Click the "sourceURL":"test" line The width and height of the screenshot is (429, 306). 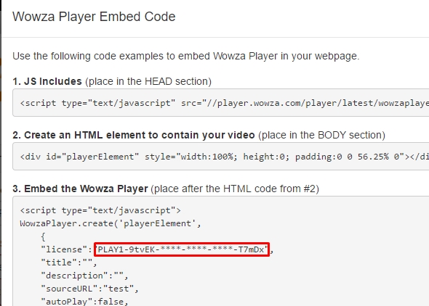pos(89,289)
